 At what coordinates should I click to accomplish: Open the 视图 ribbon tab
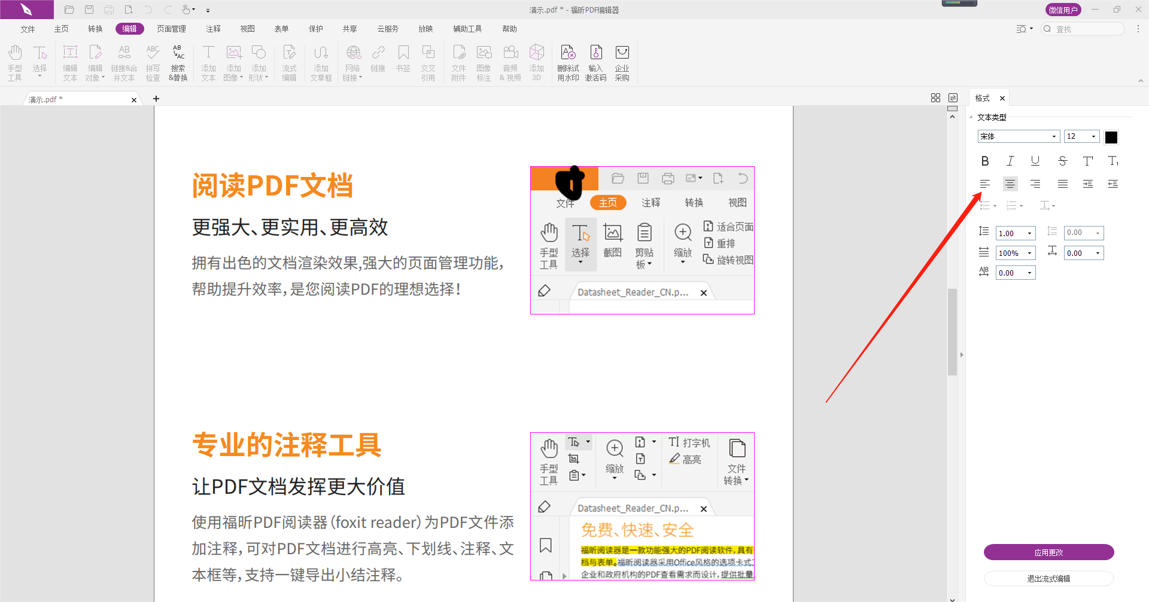(x=247, y=28)
